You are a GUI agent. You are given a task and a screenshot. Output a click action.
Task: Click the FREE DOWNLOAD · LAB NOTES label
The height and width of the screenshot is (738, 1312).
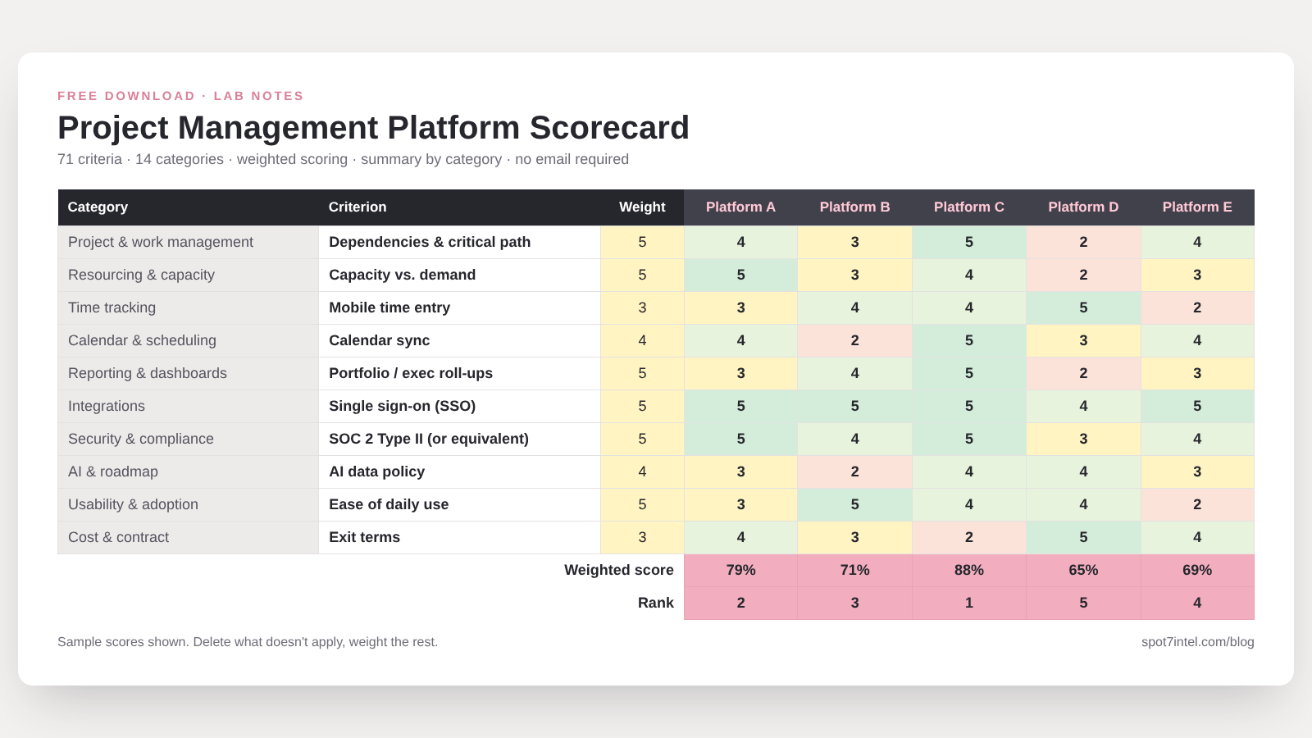180,96
